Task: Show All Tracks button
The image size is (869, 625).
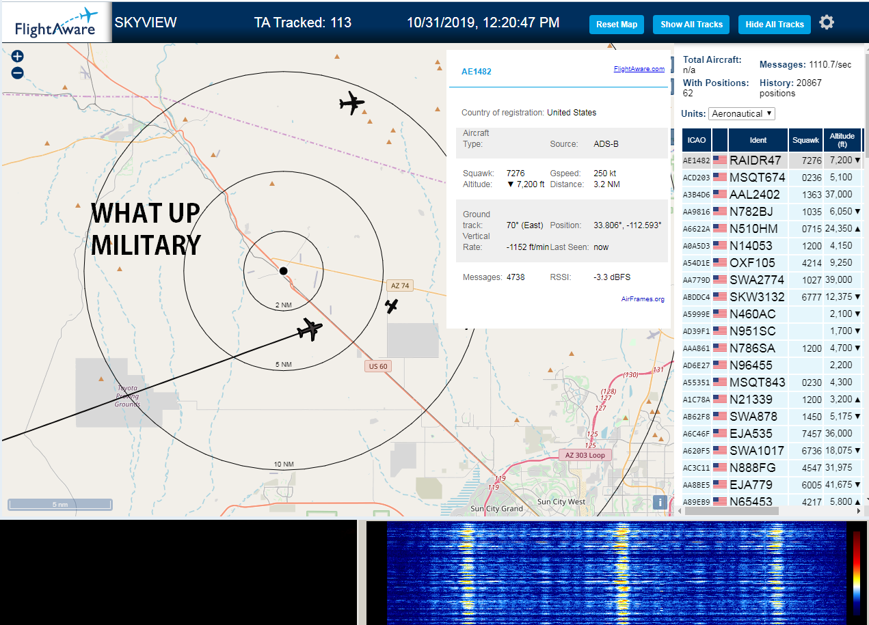Action: tap(691, 25)
